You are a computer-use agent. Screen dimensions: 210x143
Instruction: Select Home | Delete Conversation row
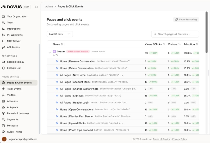(x=123, y=68)
